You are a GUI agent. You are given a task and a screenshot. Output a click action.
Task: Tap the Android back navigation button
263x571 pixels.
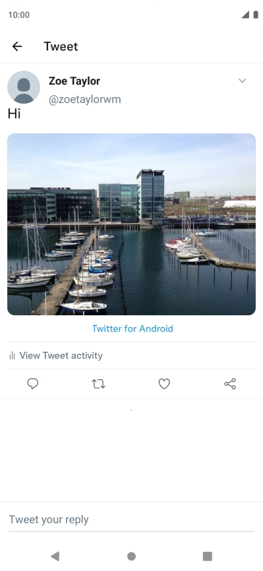pos(55,556)
